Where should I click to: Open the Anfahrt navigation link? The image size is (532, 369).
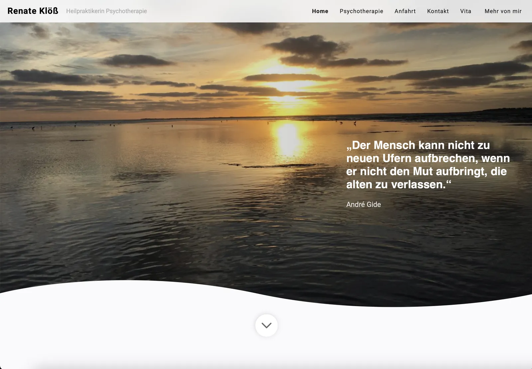tap(405, 11)
